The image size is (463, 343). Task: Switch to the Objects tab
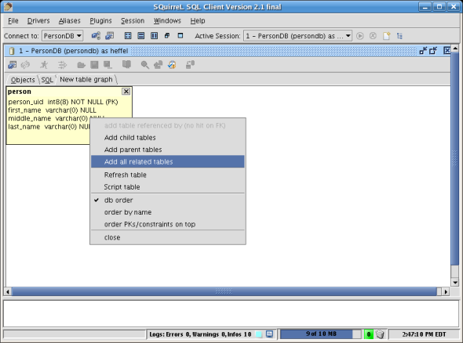23,80
